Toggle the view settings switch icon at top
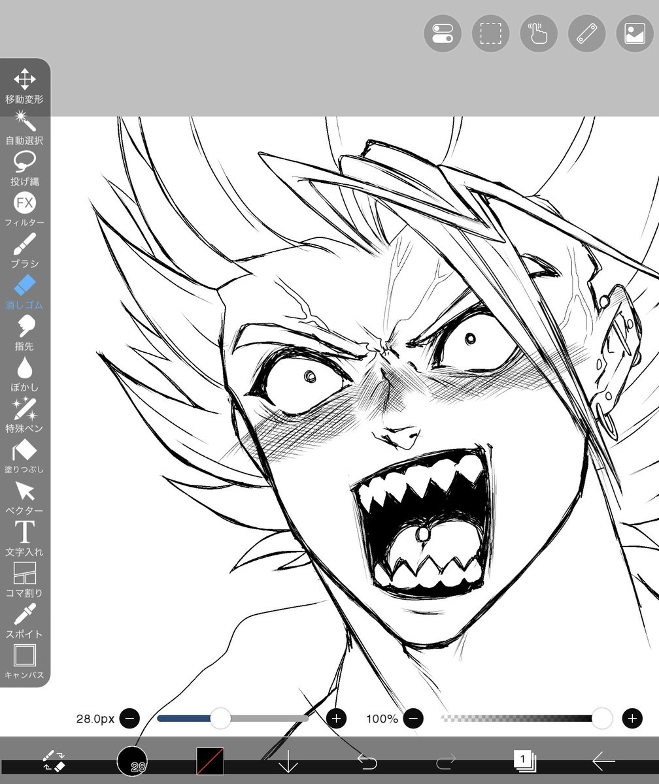Image resolution: width=659 pixels, height=784 pixels. coord(443,33)
